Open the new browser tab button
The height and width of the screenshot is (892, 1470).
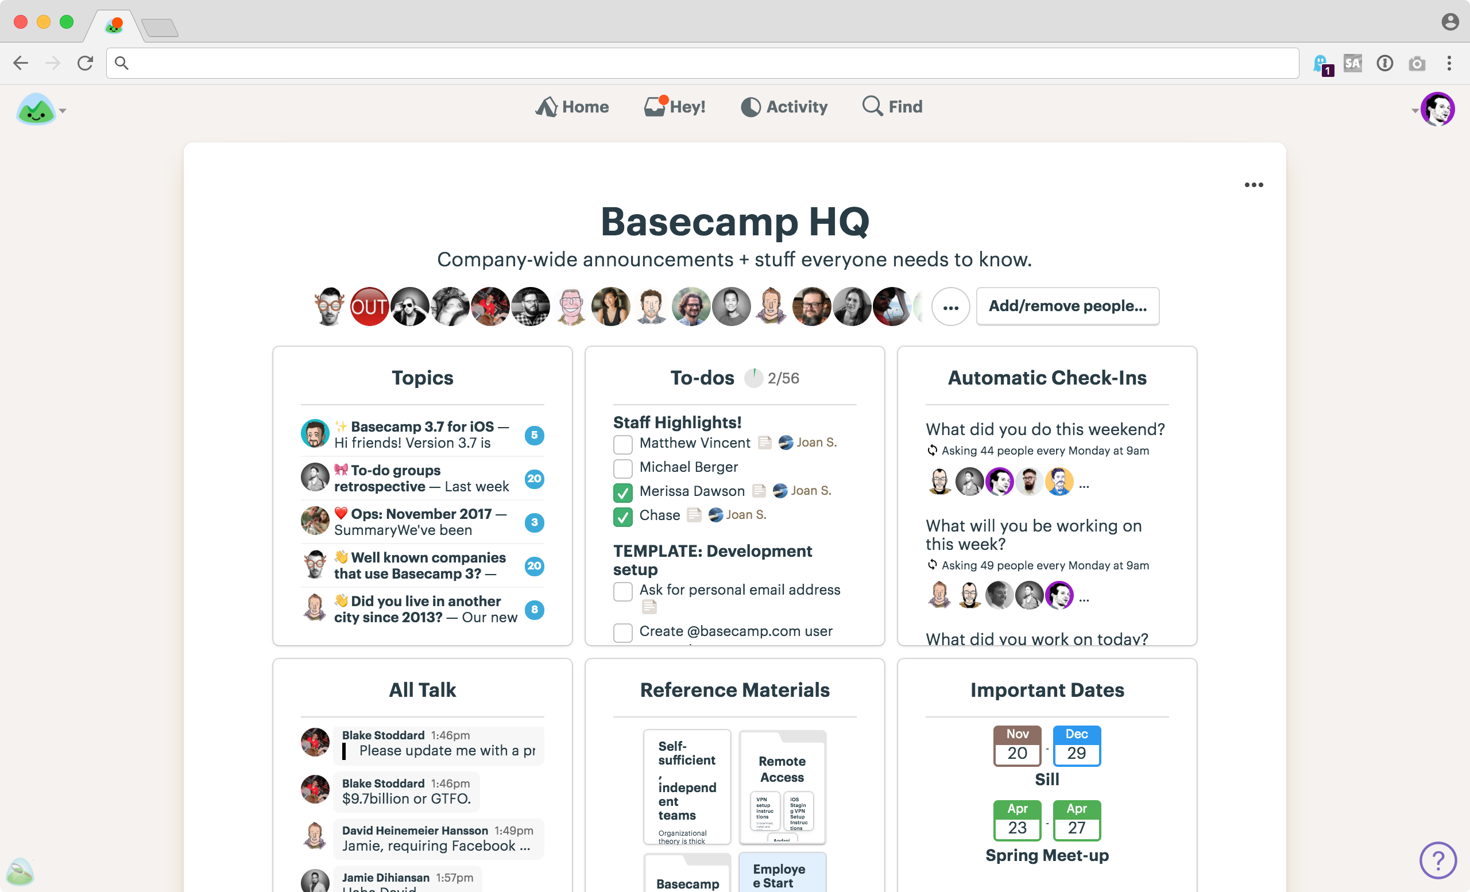pos(160,27)
